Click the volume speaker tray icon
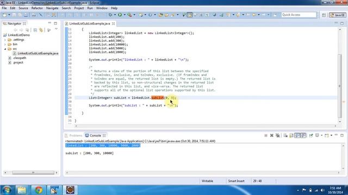 tap(322, 190)
